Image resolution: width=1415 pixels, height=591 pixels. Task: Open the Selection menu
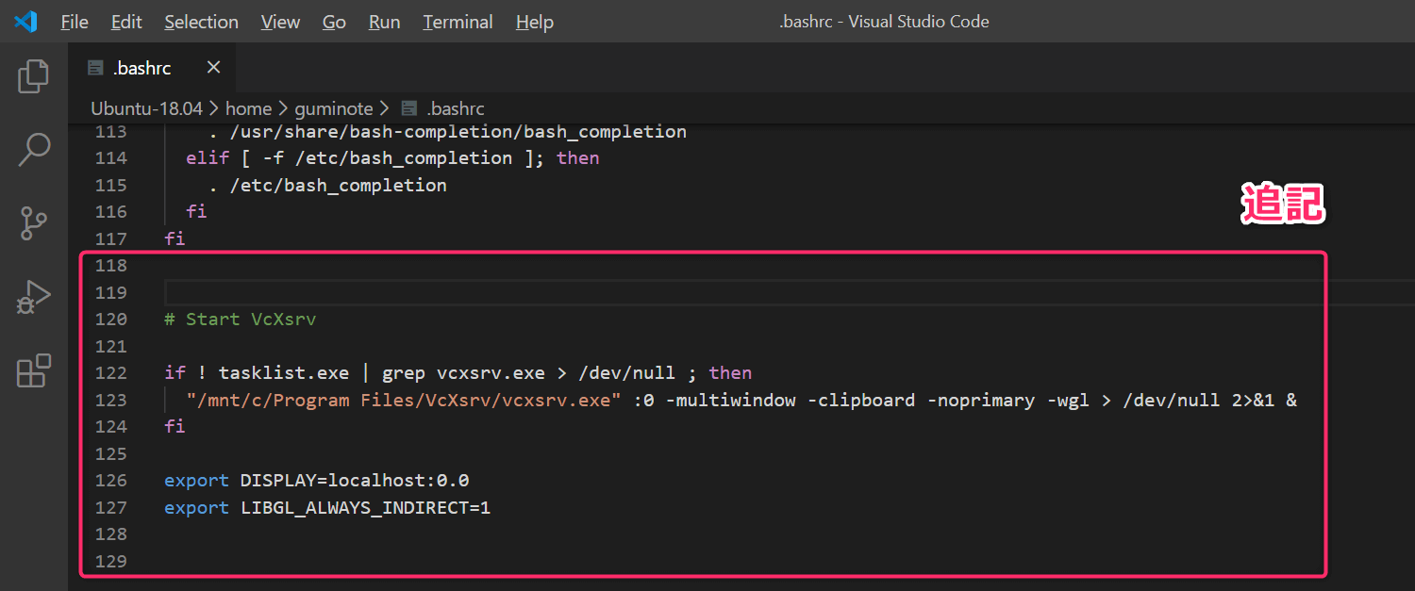coord(201,22)
